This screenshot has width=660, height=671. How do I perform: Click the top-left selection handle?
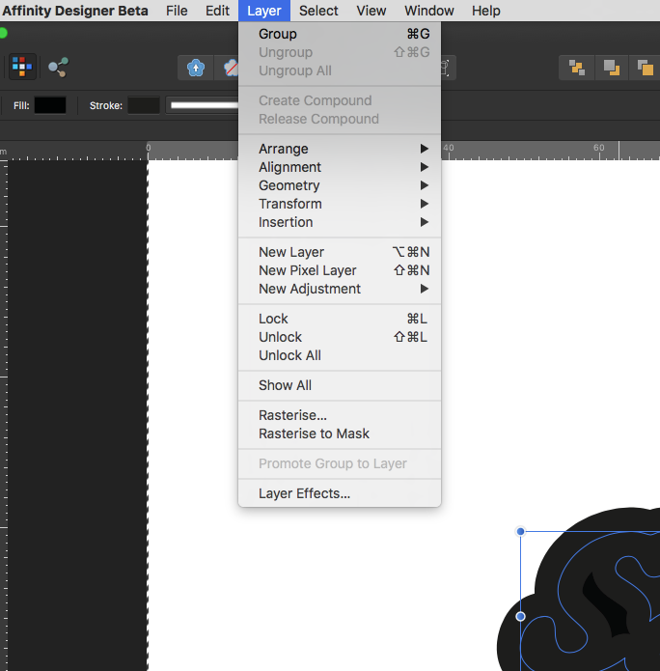tap(520, 532)
